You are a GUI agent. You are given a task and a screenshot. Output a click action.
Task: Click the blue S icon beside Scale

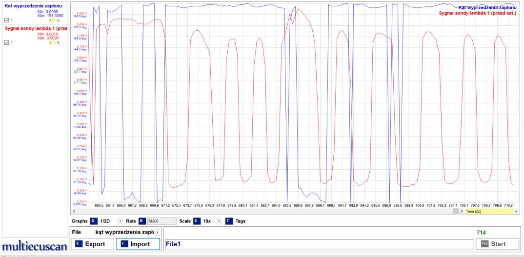pos(196,221)
